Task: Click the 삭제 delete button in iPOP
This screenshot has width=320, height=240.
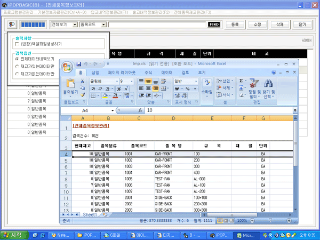Action: tap(280, 25)
